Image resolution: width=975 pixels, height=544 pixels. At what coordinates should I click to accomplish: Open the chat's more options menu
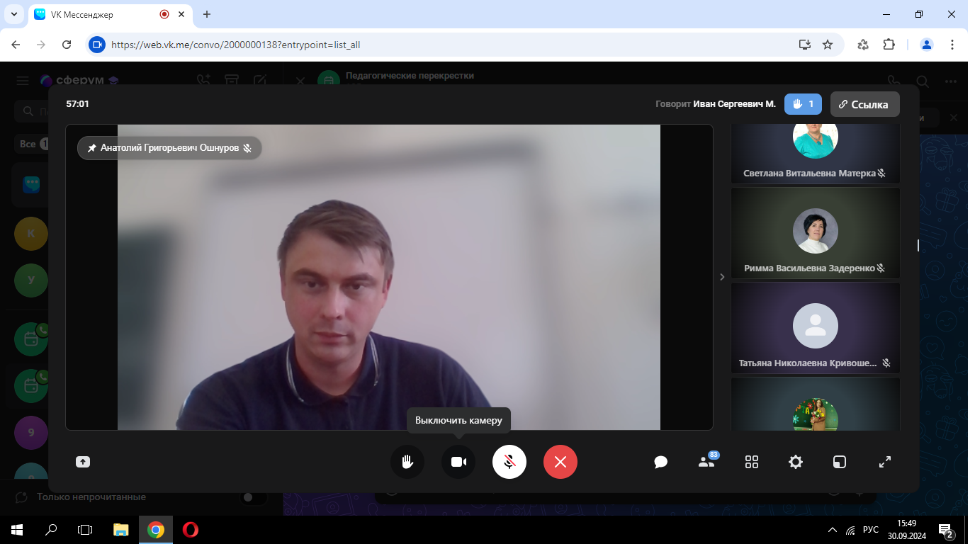(x=951, y=81)
